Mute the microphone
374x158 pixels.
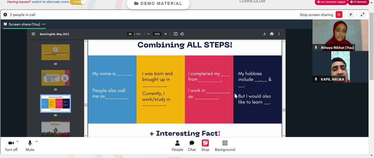click(x=30, y=146)
